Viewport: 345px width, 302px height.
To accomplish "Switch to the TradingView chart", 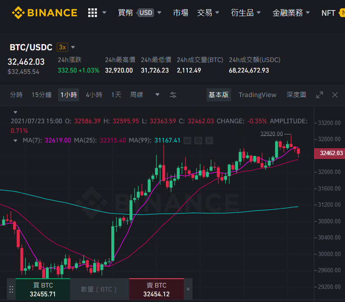I will coord(257,95).
